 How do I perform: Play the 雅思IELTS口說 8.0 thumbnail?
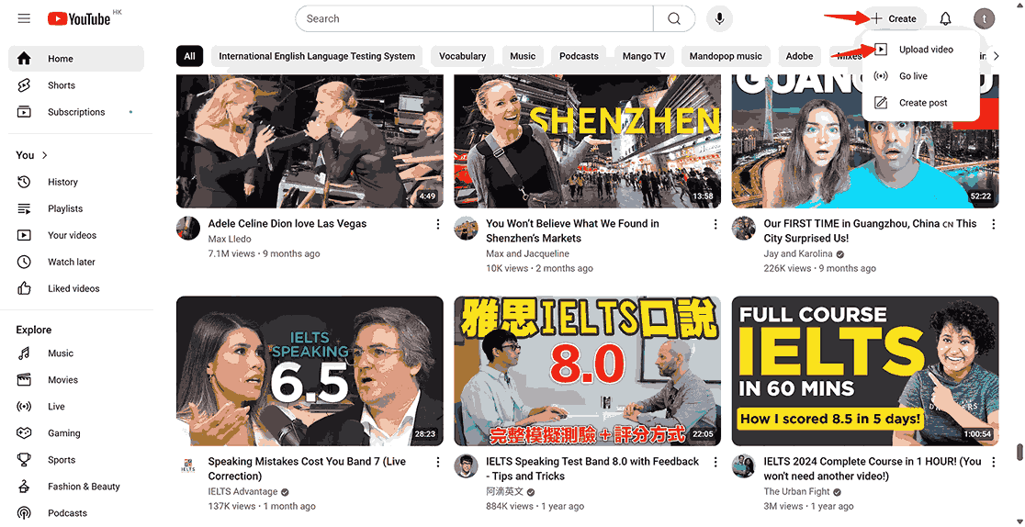point(588,371)
